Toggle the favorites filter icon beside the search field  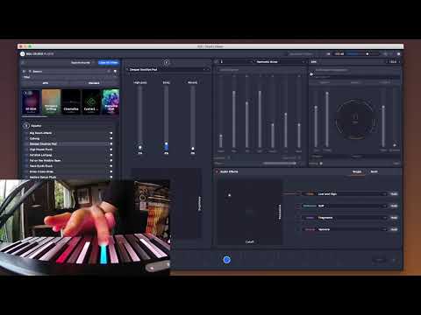point(115,71)
